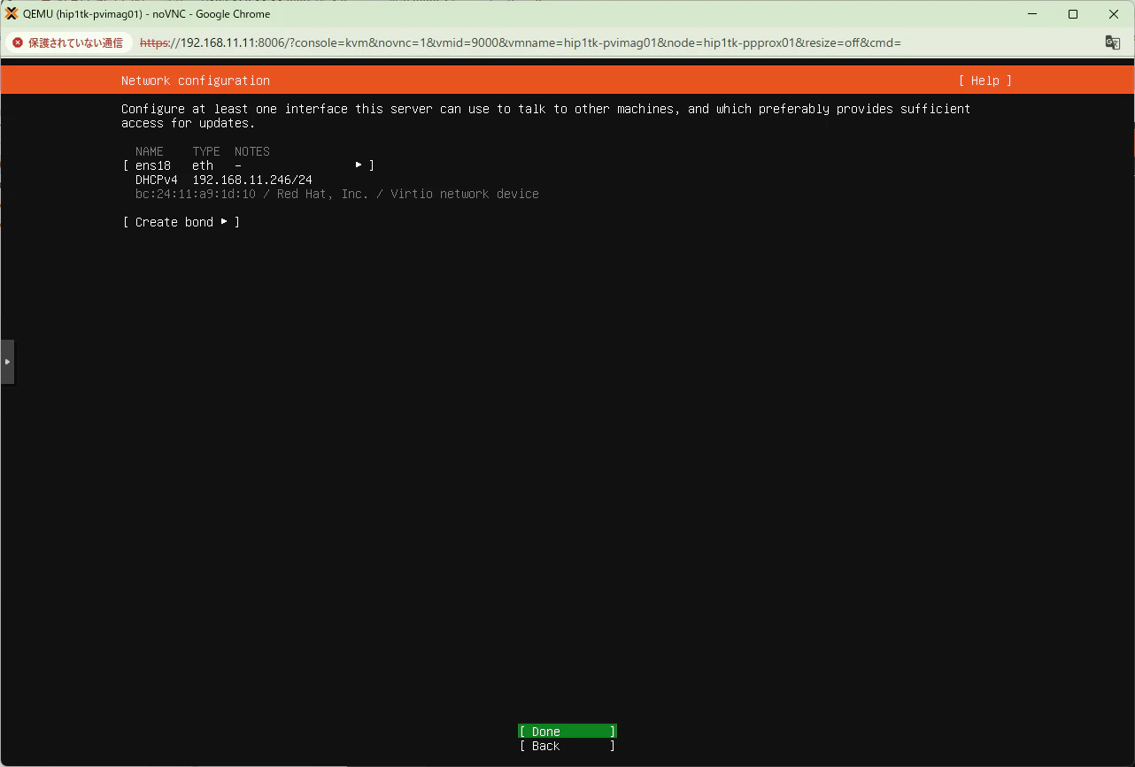Open the Help menu in installer header
Screen dimensions: 1135x767
pyautogui.click(x=984, y=81)
